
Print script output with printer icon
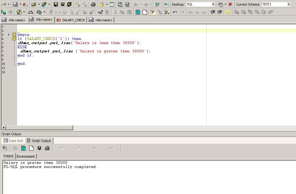point(47,148)
